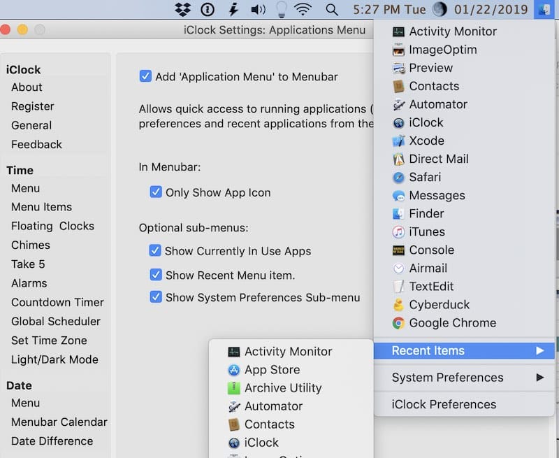Click the iTunes music note icon
Viewport: 559px width, 458px height.
click(x=398, y=232)
